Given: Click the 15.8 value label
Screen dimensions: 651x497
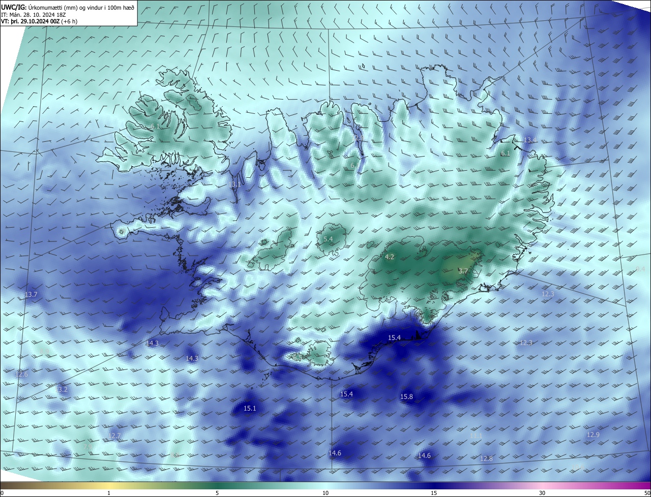Looking at the screenshot, I should [x=406, y=396].
